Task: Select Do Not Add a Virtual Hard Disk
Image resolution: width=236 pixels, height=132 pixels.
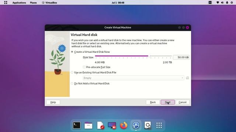Action: (90, 84)
